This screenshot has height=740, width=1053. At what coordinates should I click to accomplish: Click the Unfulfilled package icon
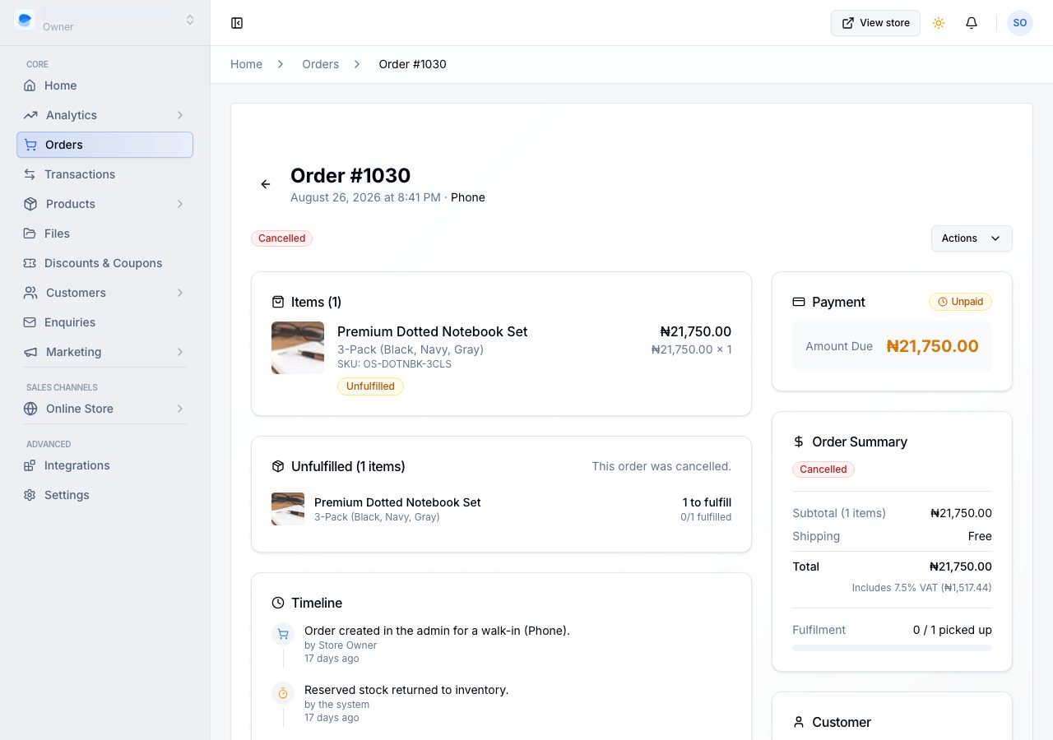coord(278,466)
